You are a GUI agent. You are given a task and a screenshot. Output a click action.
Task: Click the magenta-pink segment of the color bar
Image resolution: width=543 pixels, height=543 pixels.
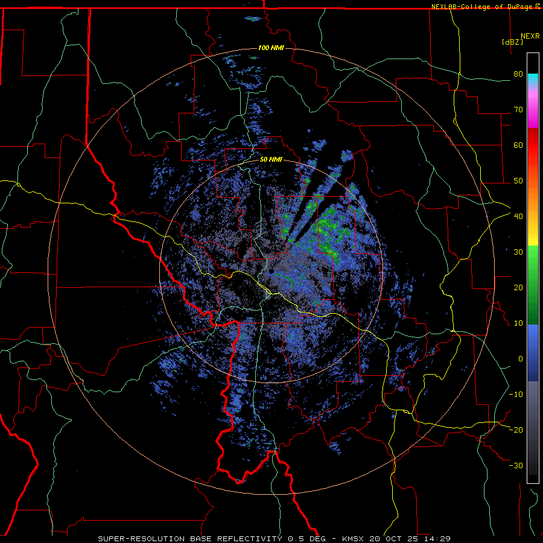533,107
